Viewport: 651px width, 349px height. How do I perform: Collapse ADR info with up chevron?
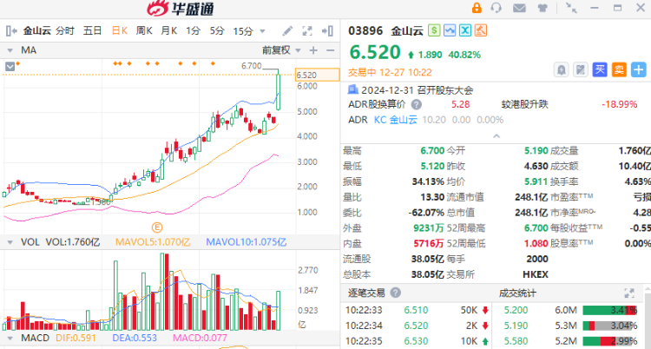coord(496,135)
